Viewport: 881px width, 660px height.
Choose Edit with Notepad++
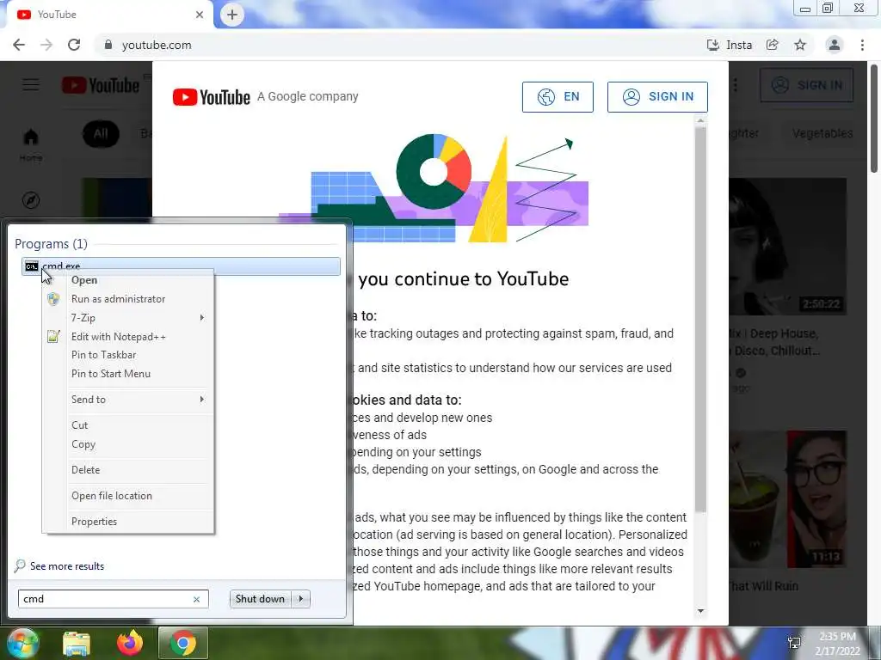[119, 337]
